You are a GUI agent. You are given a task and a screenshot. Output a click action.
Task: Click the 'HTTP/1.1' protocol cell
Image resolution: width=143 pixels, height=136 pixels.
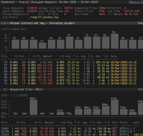click(126, 128)
